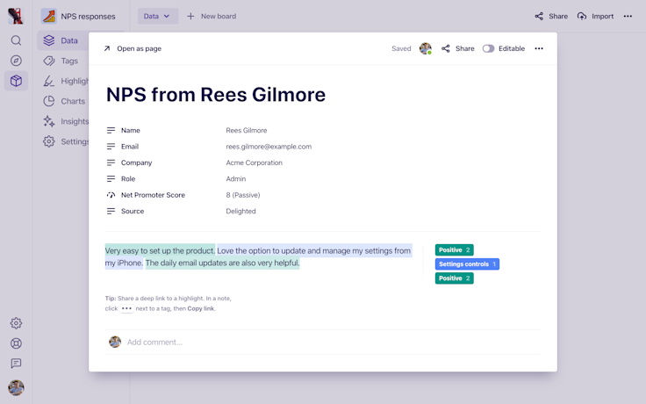Click the Delighted source value
This screenshot has height=404, width=646.
pos(240,211)
